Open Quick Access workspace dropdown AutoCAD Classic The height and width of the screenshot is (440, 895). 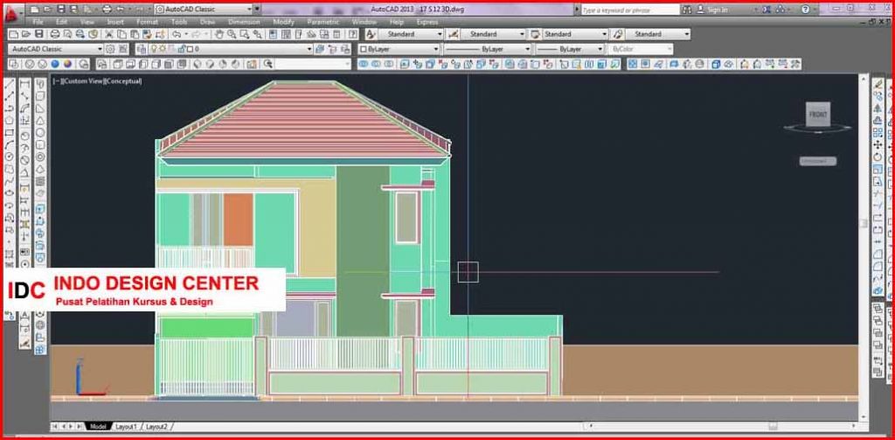[204, 9]
